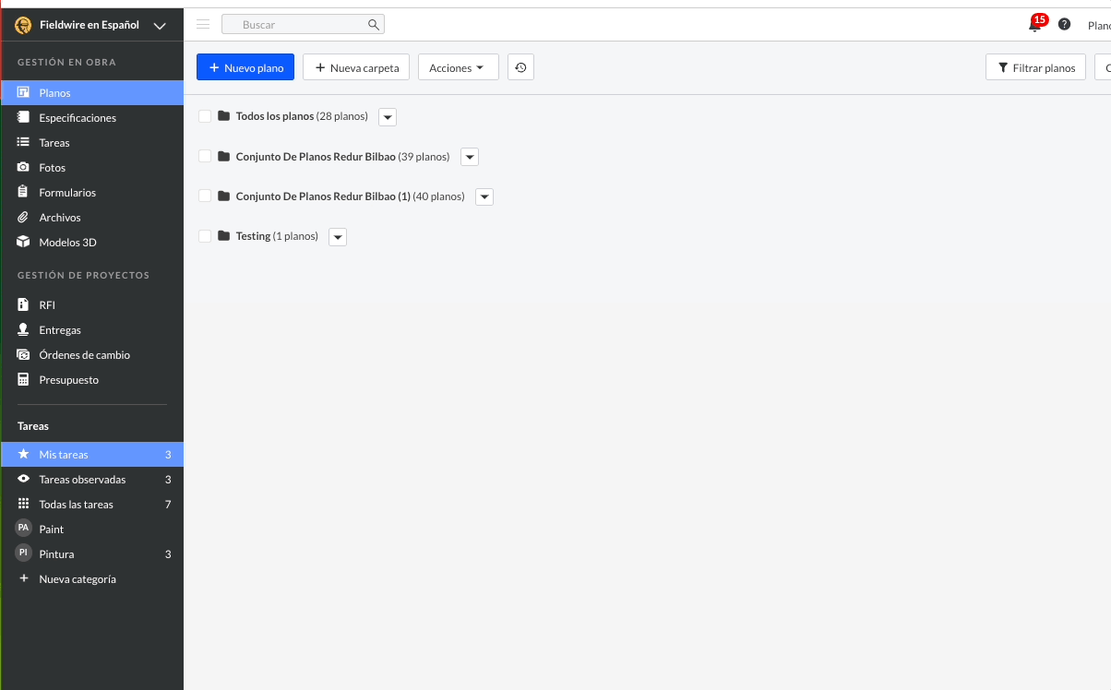Click the Archivos paperclip icon
The width and height of the screenshot is (1111, 690).
pyautogui.click(x=24, y=217)
